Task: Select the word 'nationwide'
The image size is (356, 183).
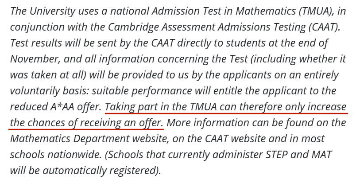Action: point(74,155)
